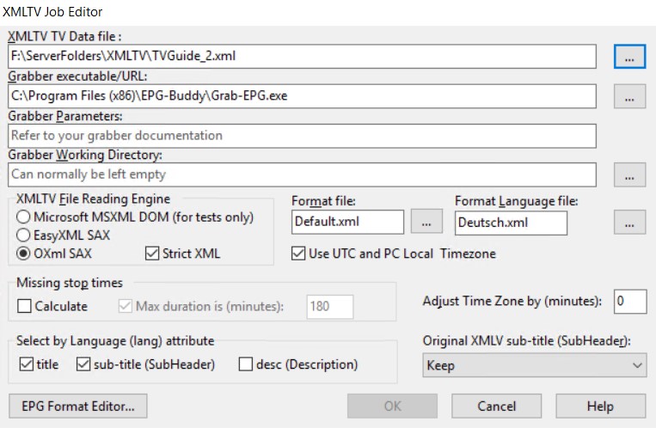Browse for the Format file
The height and width of the screenshot is (428, 656).
(x=426, y=222)
